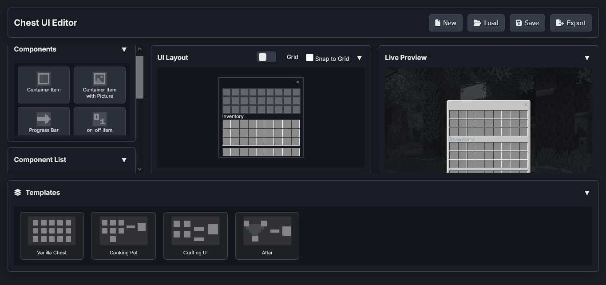Collapse the Components panel

click(x=124, y=50)
